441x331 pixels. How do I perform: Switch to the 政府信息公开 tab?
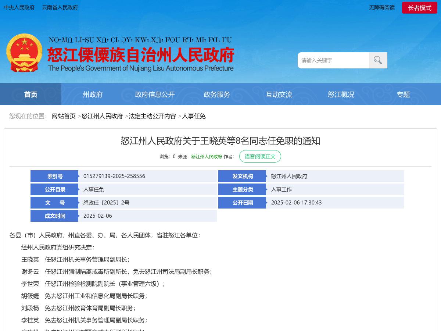[155, 94]
